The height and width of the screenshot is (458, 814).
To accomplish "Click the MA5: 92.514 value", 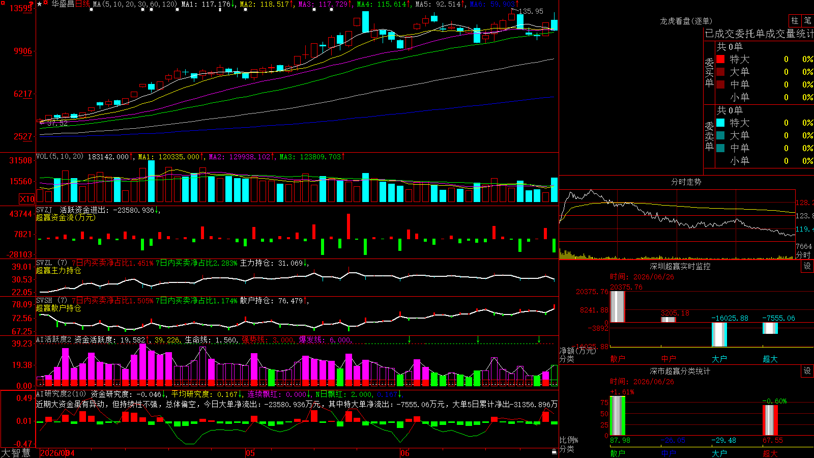I will pyautogui.click(x=438, y=4).
